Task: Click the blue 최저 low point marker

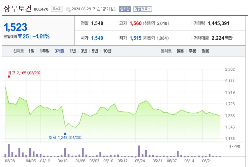Action: [65, 134]
